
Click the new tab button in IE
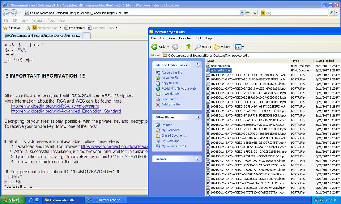[x=86, y=36]
